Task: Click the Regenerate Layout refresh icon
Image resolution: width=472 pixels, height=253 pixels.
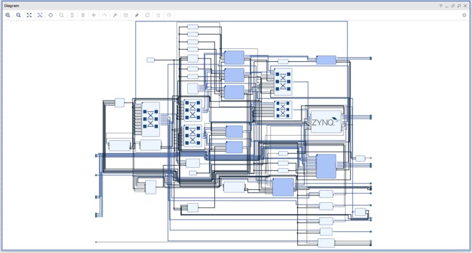Action: click(x=147, y=15)
